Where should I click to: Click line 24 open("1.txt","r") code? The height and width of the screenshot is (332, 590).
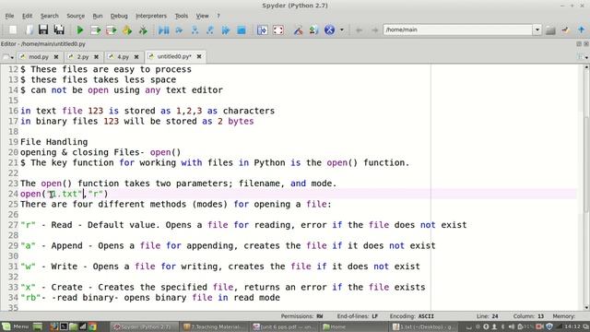pos(64,194)
